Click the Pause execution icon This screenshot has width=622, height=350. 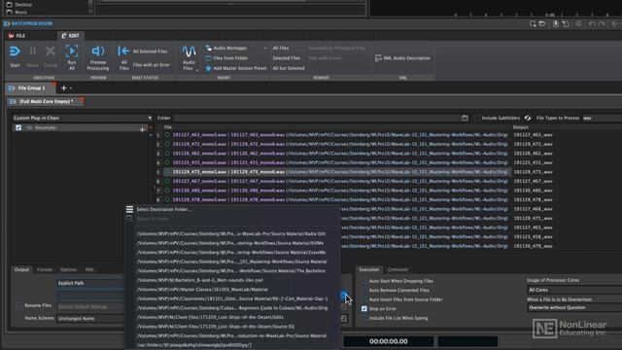32,52
